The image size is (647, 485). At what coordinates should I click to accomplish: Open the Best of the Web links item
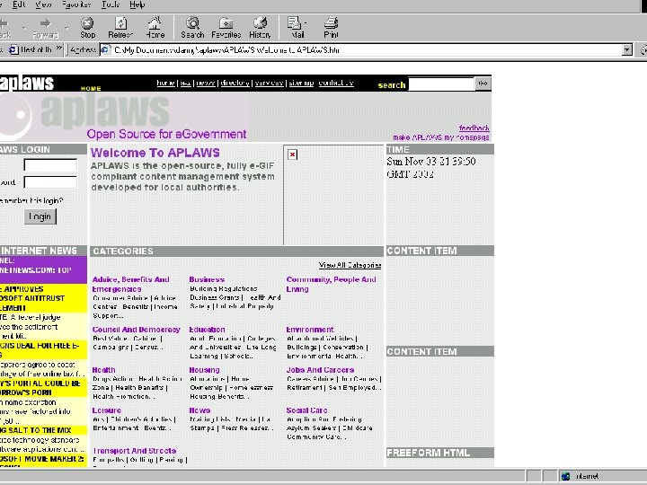[31, 50]
